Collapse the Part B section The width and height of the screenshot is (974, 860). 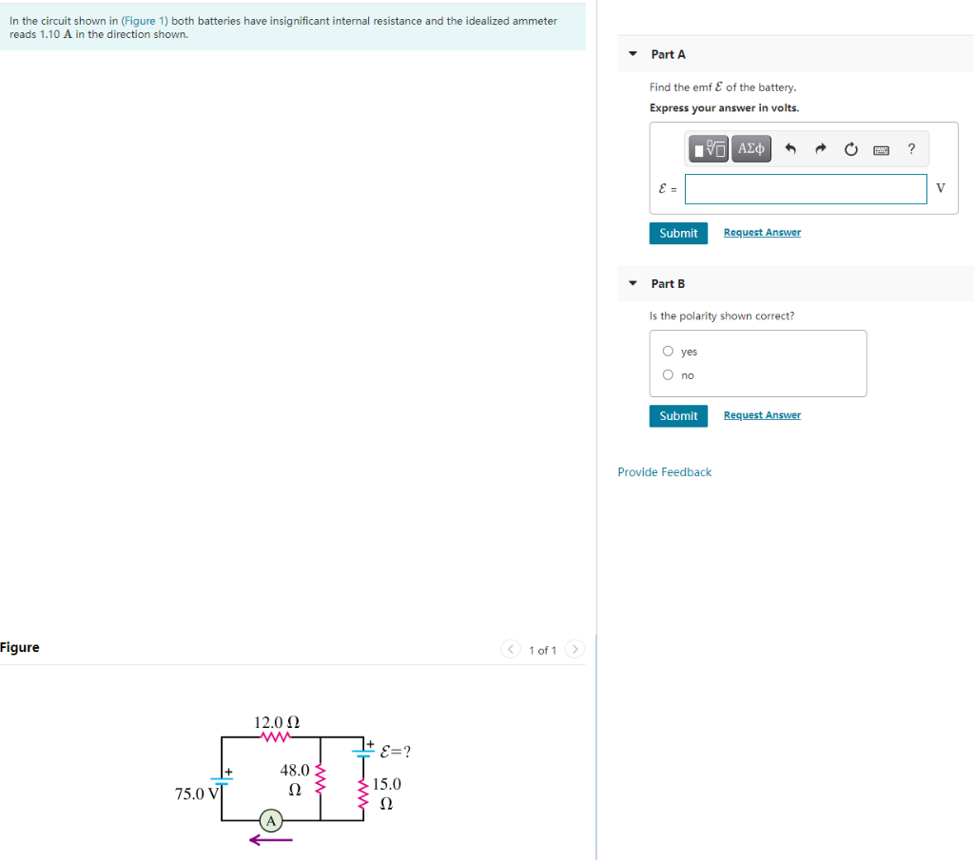633,283
